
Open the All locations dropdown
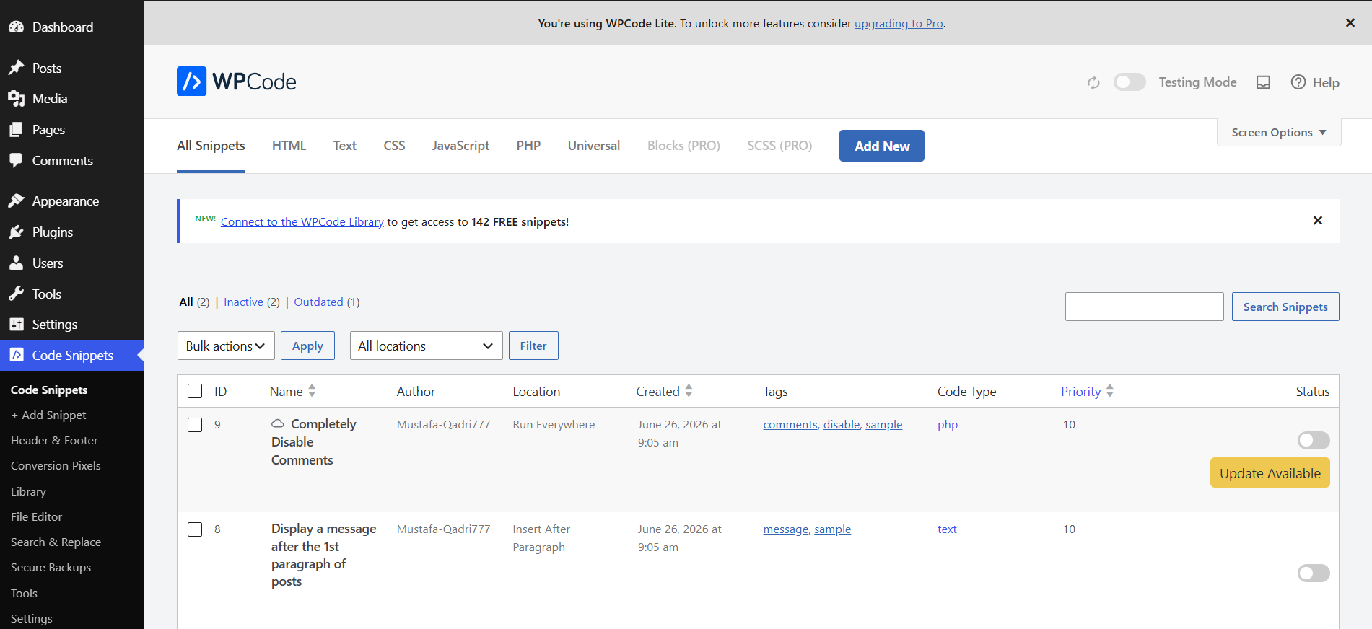[x=426, y=346]
